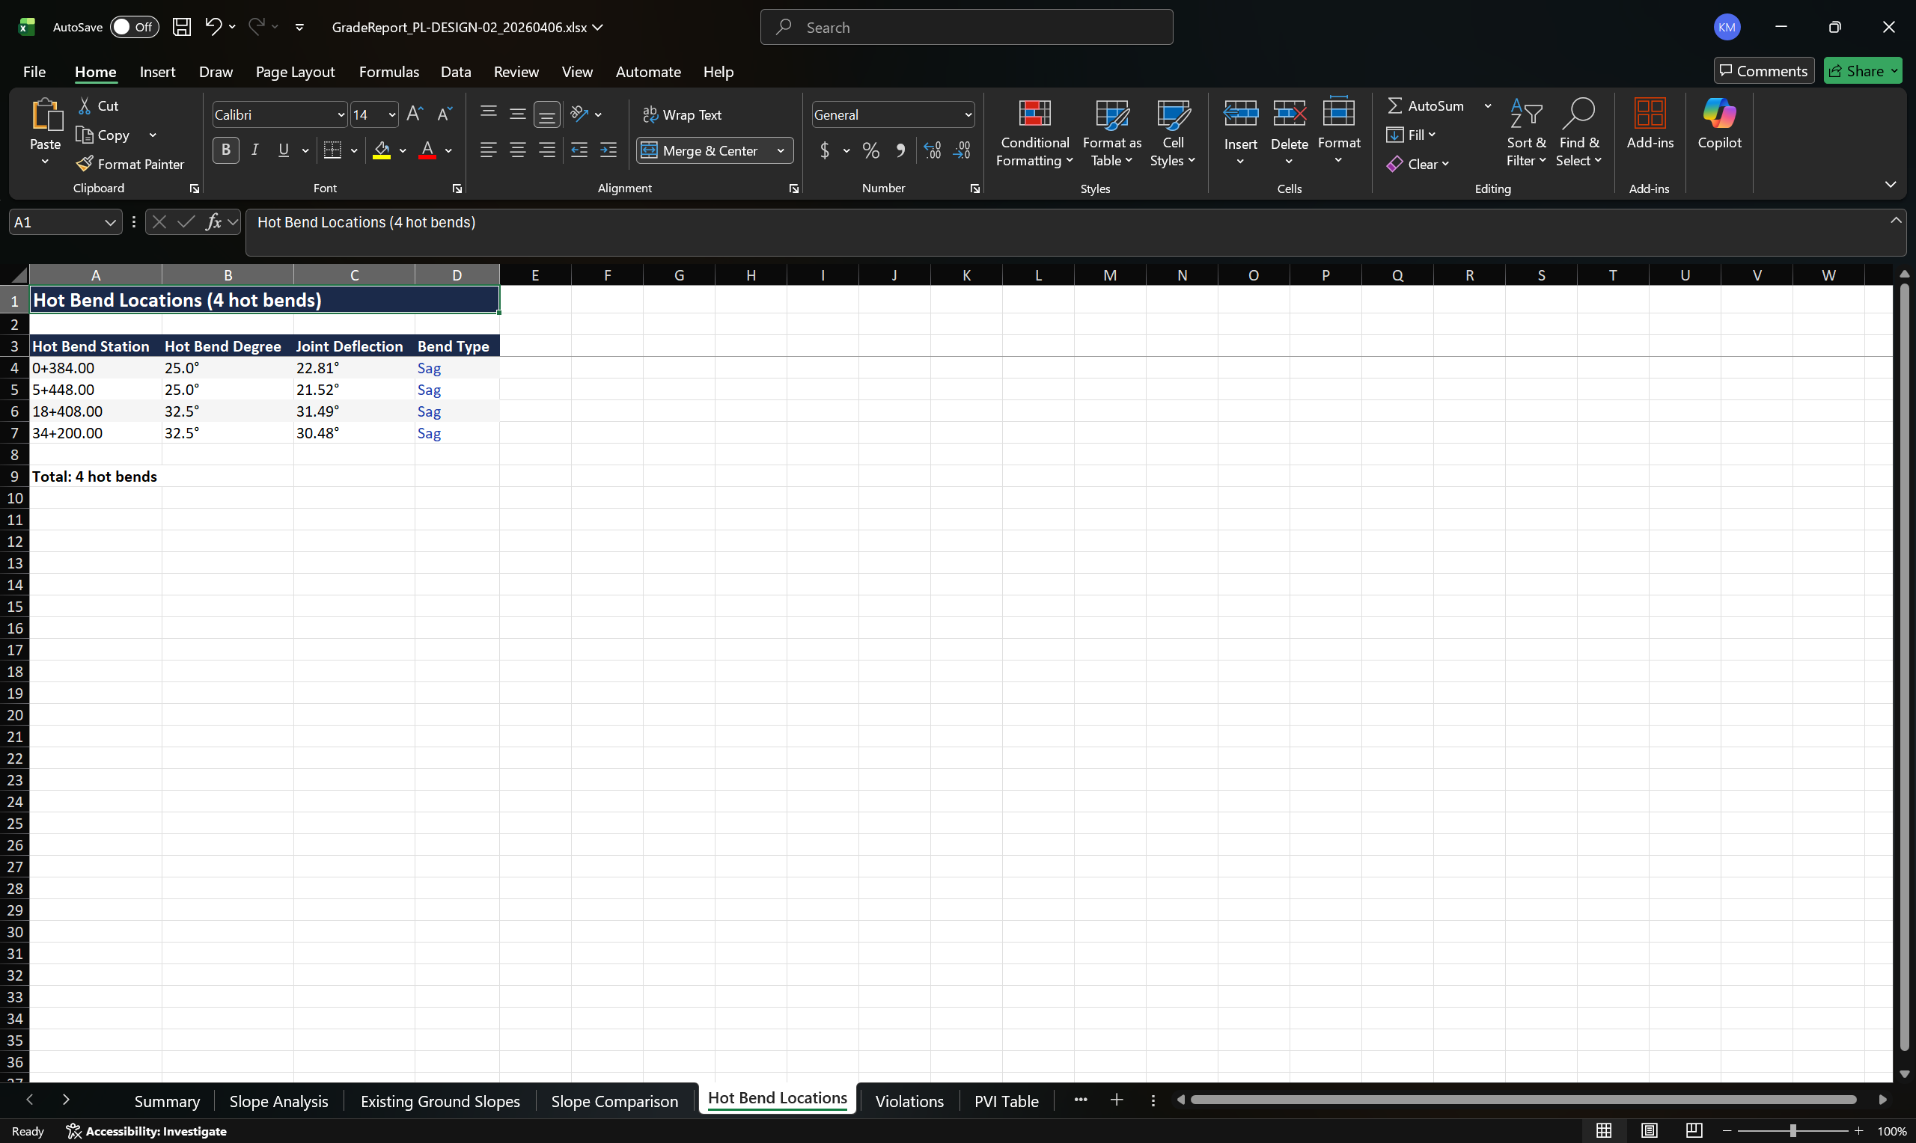Screen dimensions: 1916x1143
Task: Click the Search box in title bar
Action: click(x=966, y=27)
